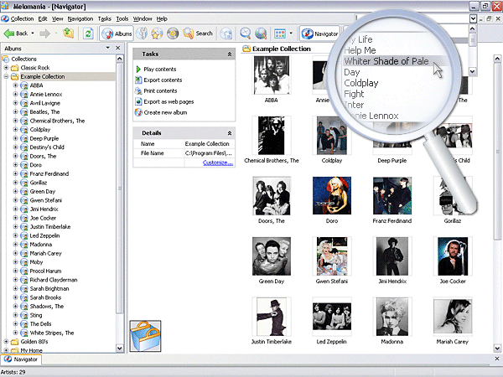Open the Back history dropdown arrow
Image resolution: width=503 pixels, height=377 pixels.
(x=33, y=33)
